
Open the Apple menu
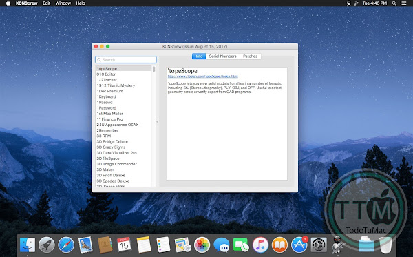[8, 3]
